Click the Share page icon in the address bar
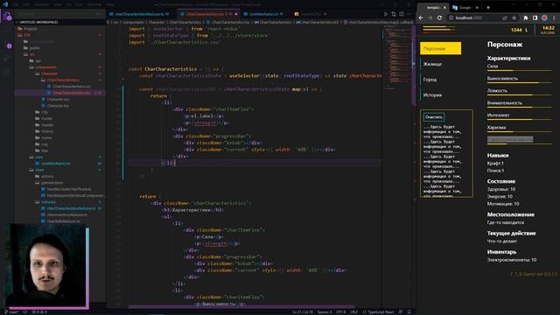 pyautogui.click(x=505, y=17)
